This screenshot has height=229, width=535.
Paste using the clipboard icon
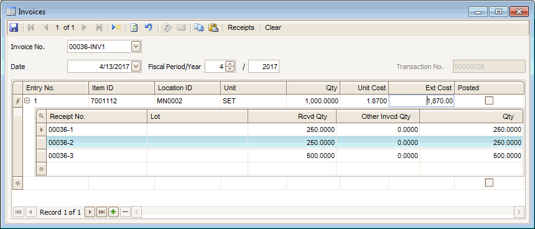[213, 27]
